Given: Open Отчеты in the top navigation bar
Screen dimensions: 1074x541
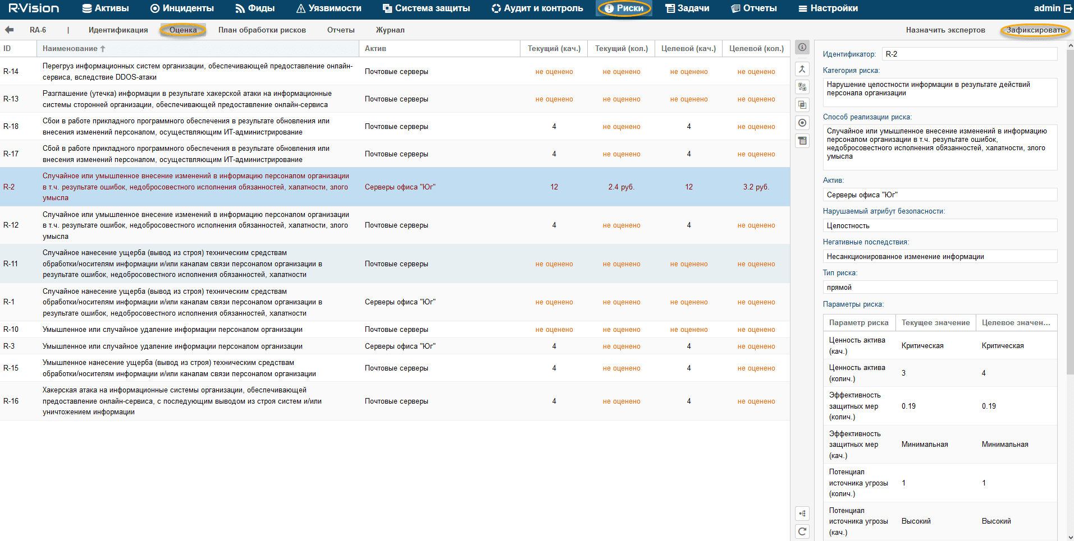Looking at the screenshot, I should (x=754, y=8).
